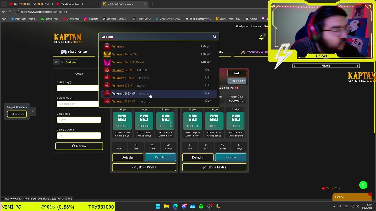The width and height of the screenshot is (376, 211).
Task: Click the home breadcrumb icon
Action: click(56, 62)
